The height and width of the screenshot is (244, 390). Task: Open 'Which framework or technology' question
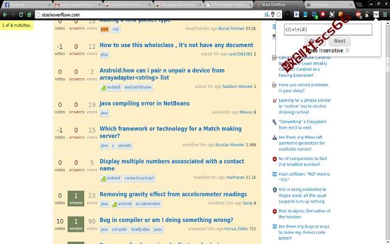pos(171,132)
